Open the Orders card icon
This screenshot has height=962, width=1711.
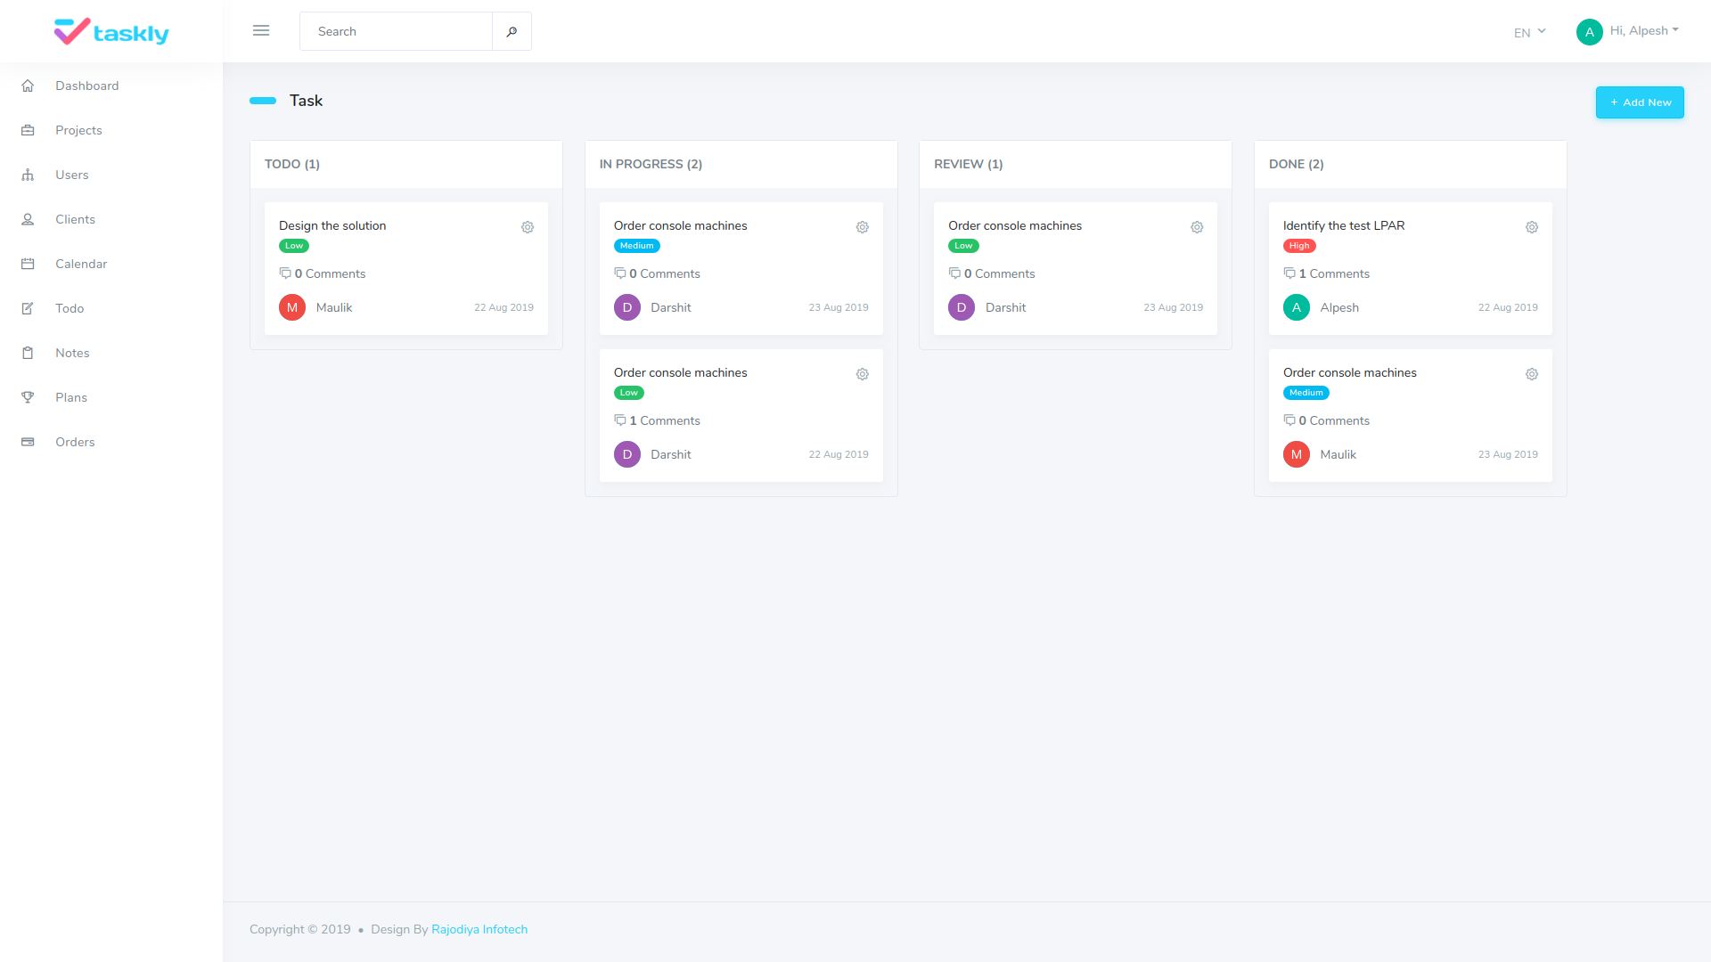28,442
